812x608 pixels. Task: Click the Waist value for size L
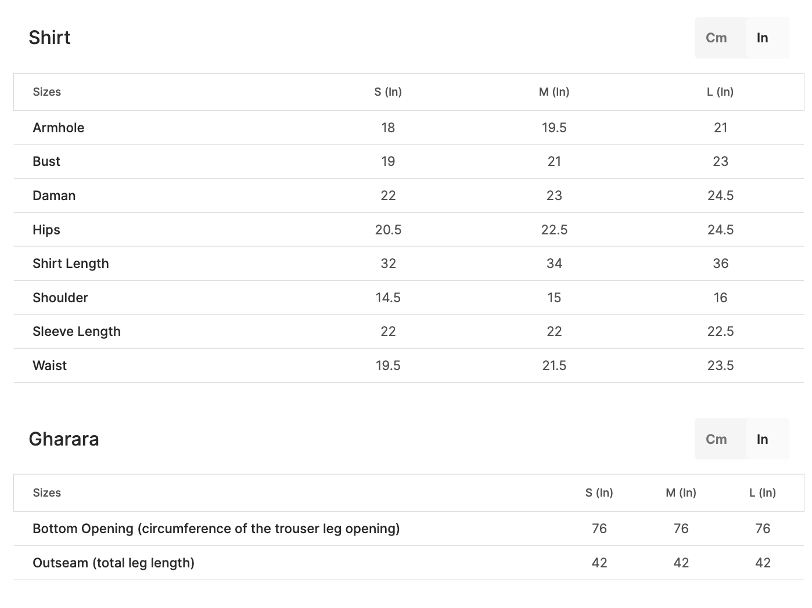[x=720, y=365]
